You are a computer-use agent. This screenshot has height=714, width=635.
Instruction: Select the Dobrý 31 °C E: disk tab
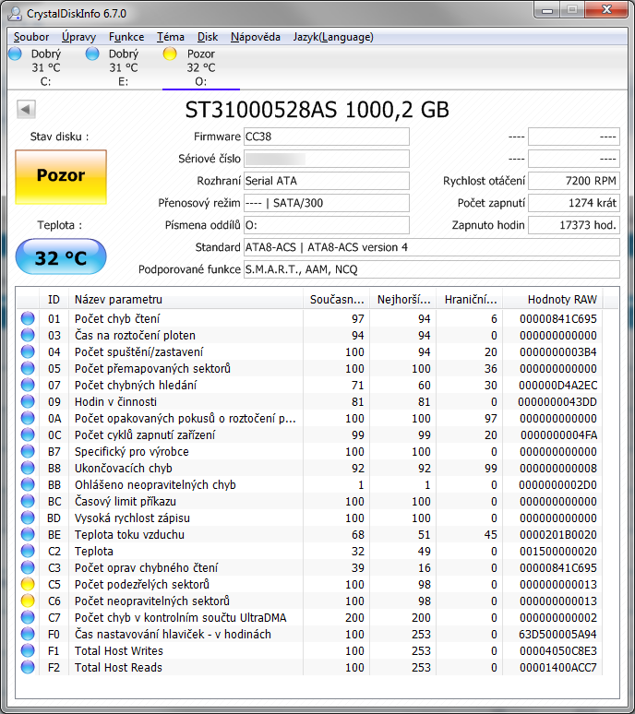(124, 67)
